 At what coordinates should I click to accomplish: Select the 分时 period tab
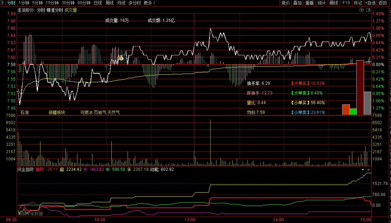[x=11, y=3]
